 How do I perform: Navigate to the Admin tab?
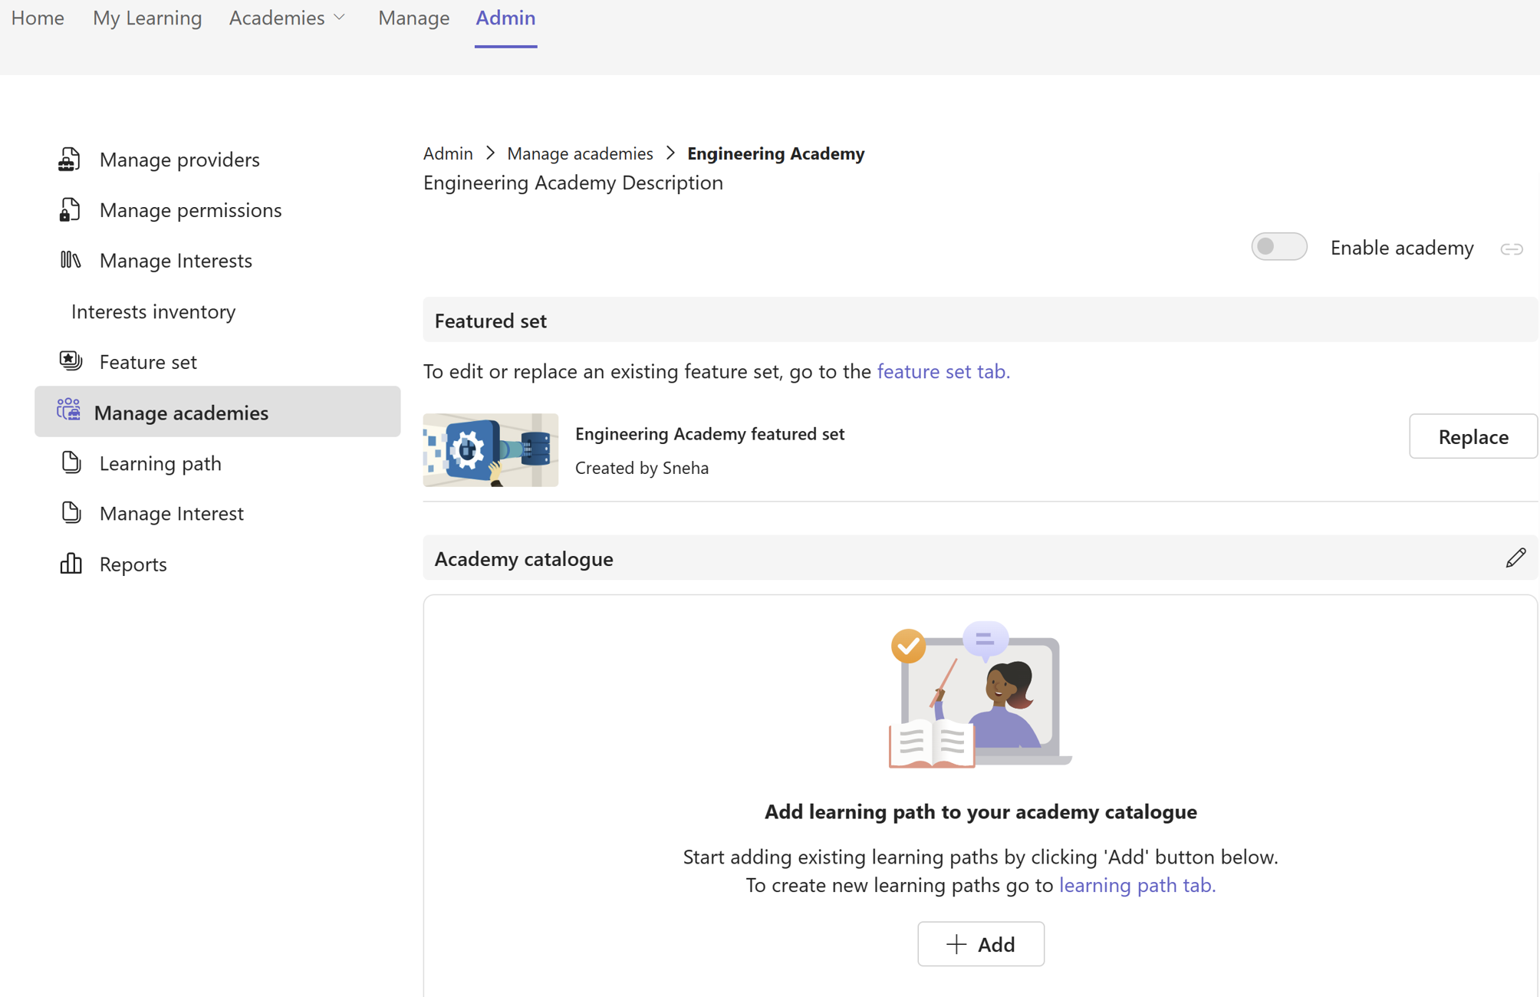[505, 17]
